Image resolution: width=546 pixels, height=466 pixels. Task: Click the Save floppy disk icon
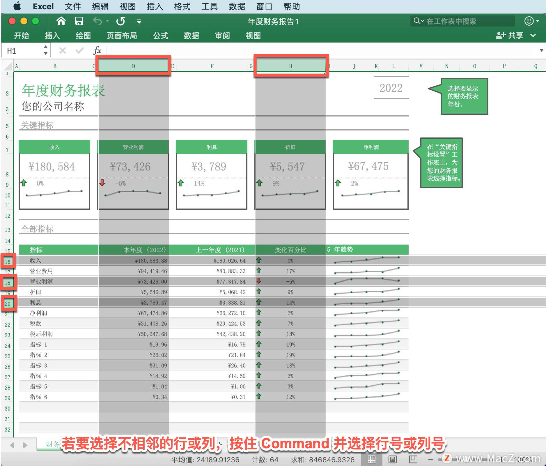[x=79, y=21]
